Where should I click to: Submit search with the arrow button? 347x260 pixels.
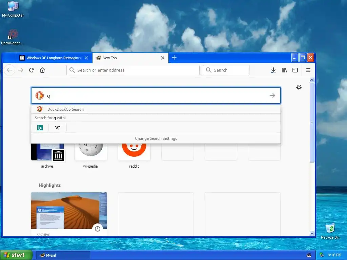click(272, 95)
